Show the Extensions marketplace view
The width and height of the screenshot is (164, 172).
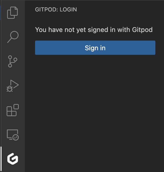point(13,110)
